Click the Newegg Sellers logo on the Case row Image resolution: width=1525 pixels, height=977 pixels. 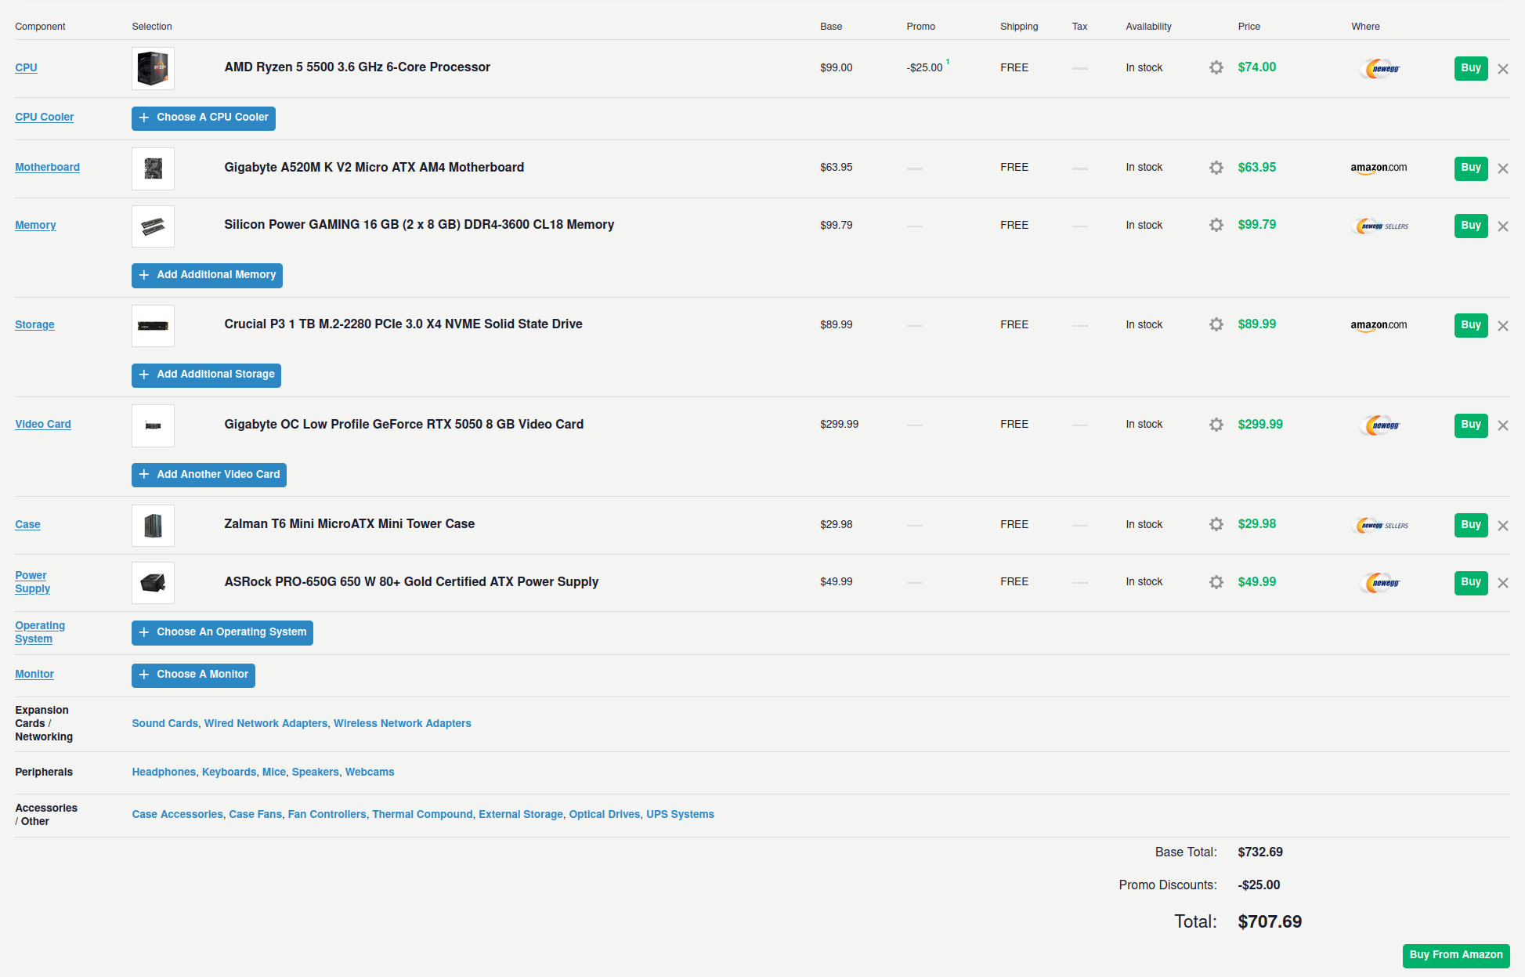[1380, 526]
